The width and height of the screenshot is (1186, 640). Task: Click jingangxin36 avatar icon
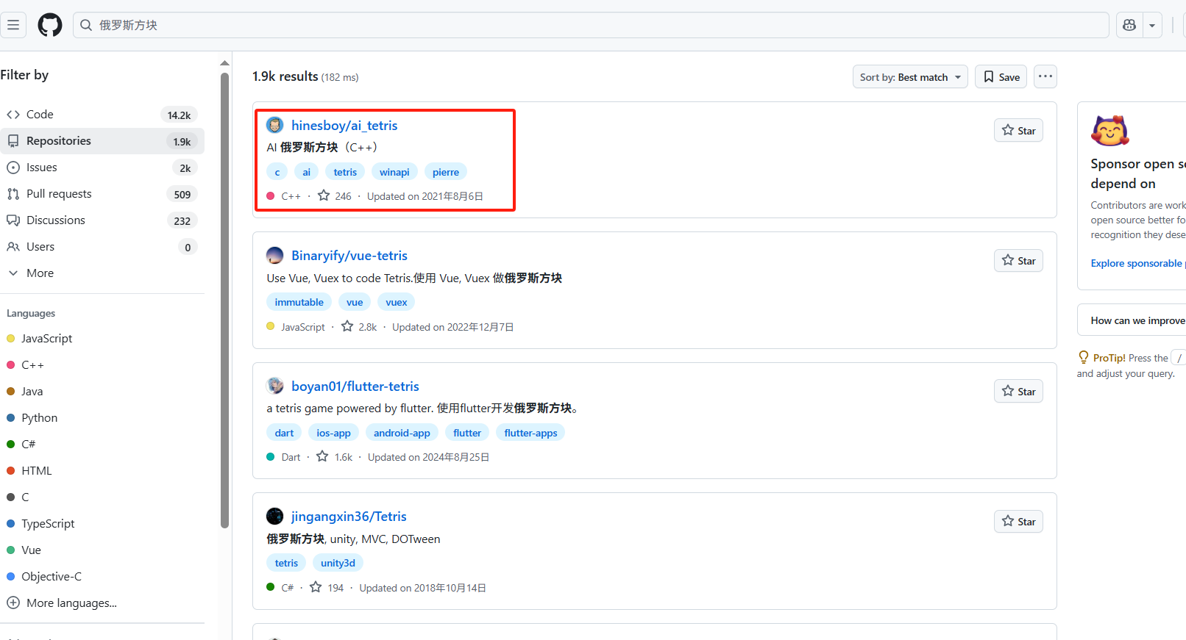275,517
